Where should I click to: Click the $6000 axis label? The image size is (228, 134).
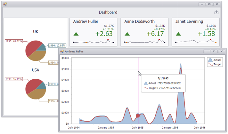pyautogui.click(x=65, y=58)
